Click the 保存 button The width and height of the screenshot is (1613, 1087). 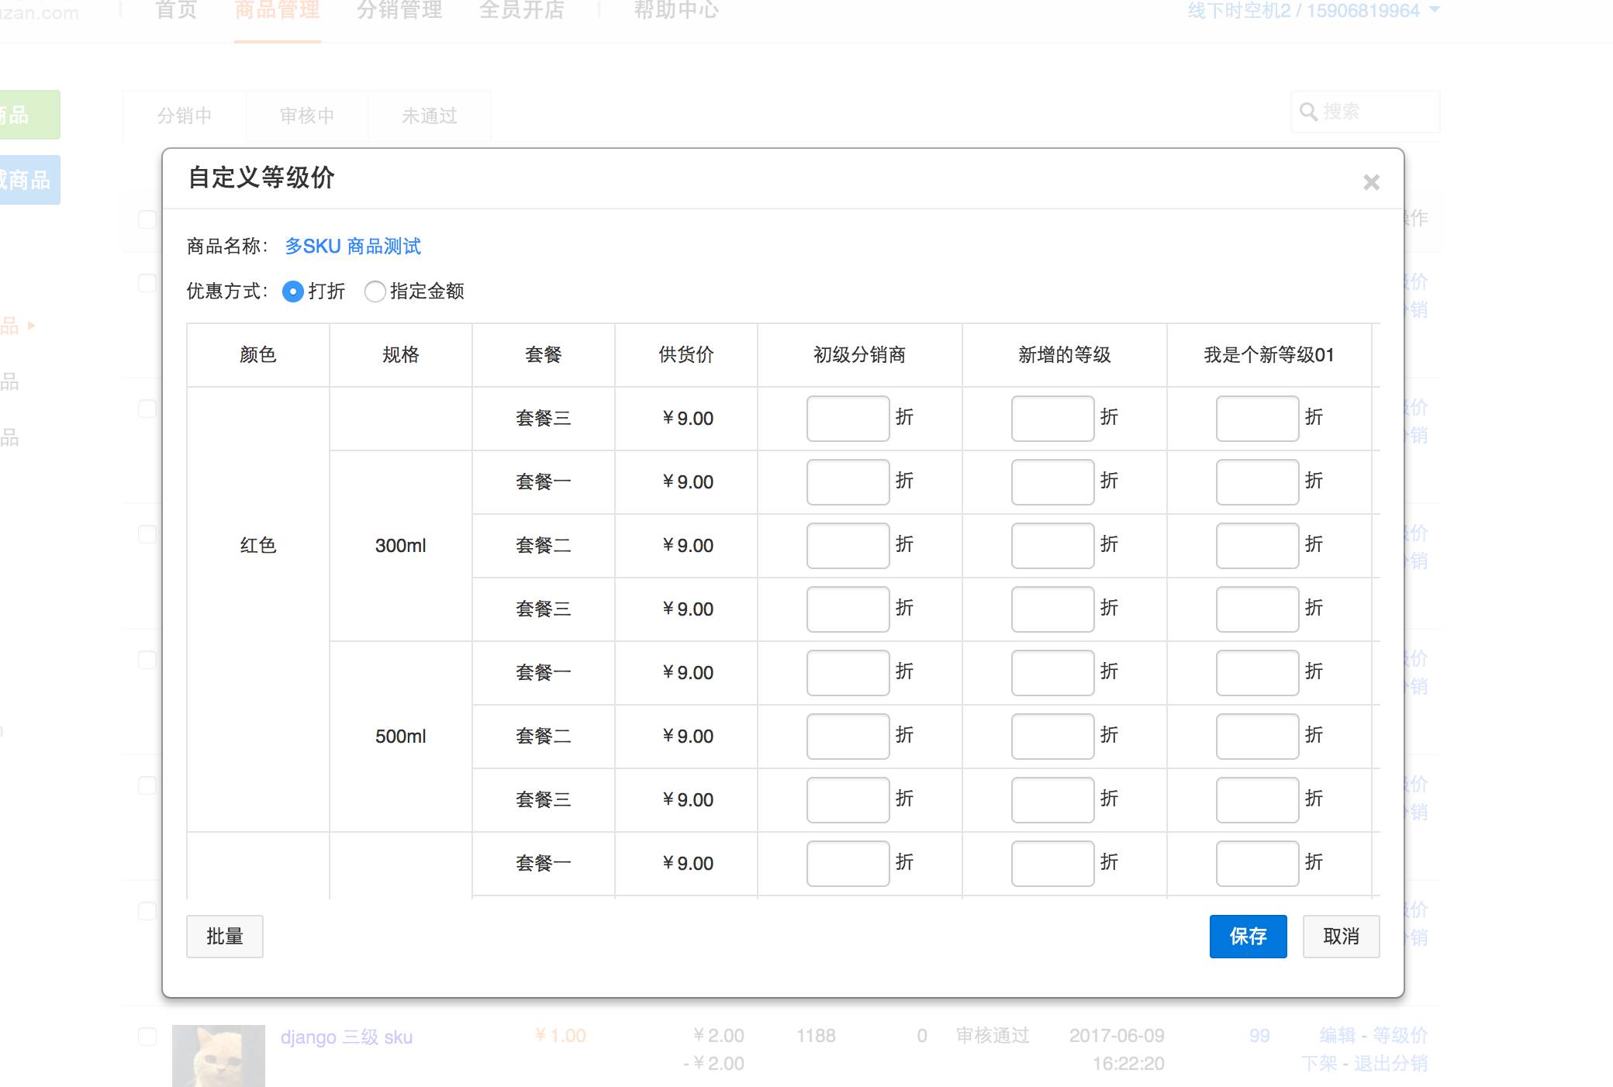[x=1248, y=937]
